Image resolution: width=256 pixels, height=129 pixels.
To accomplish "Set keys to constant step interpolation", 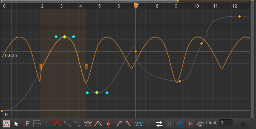I will pos(77,124).
